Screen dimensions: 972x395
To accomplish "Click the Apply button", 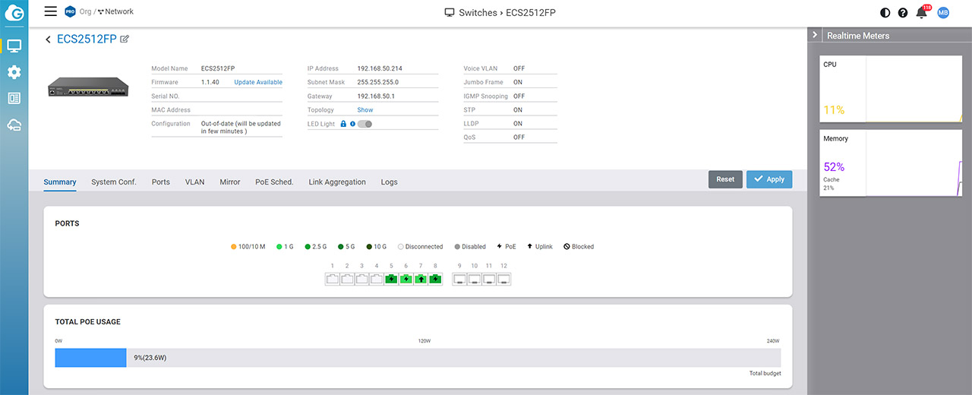I will (769, 179).
